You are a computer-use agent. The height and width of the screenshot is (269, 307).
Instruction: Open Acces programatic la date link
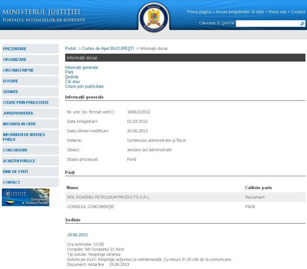pyautogui.click(x=240, y=12)
